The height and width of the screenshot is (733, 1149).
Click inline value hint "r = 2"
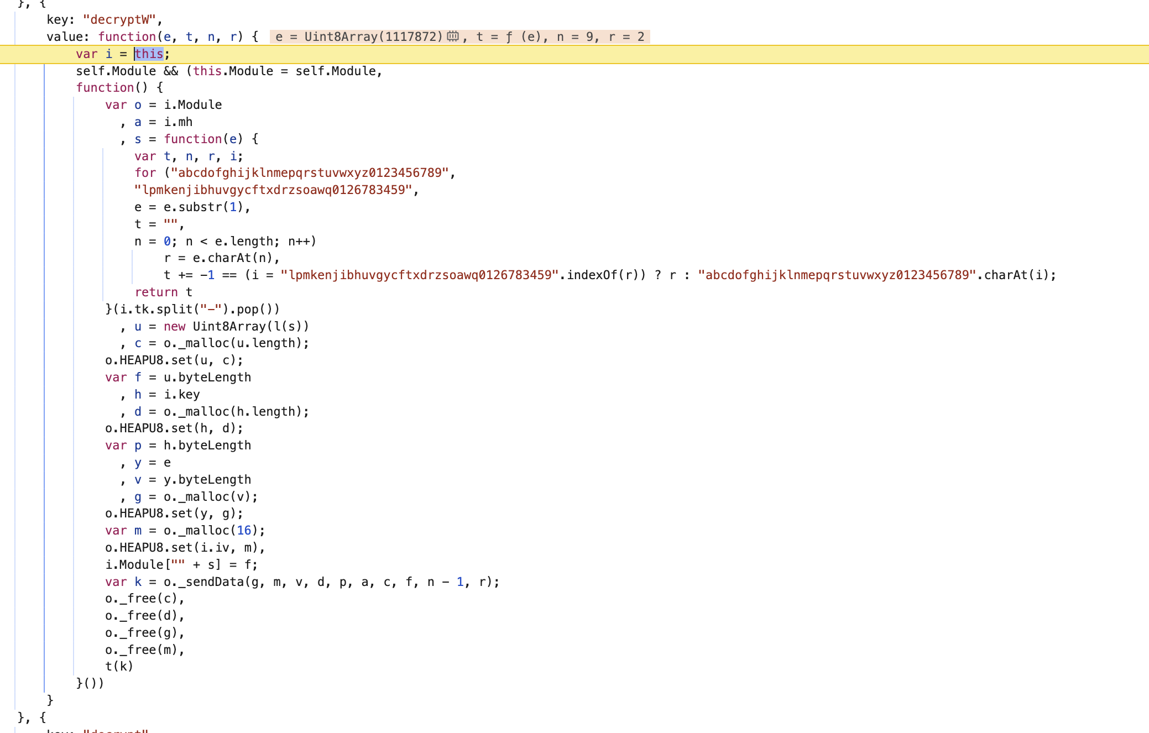point(626,36)
